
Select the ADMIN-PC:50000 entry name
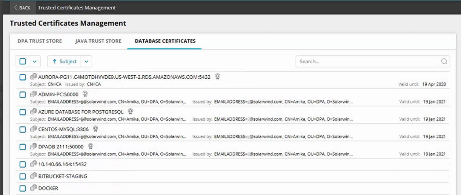coord(58,94)
